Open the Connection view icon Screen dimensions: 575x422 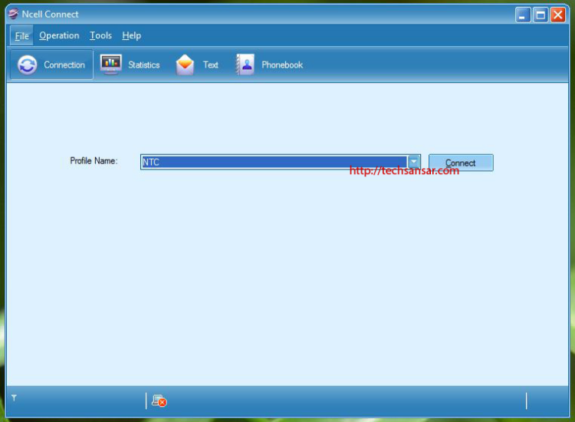tap(28, 65)
